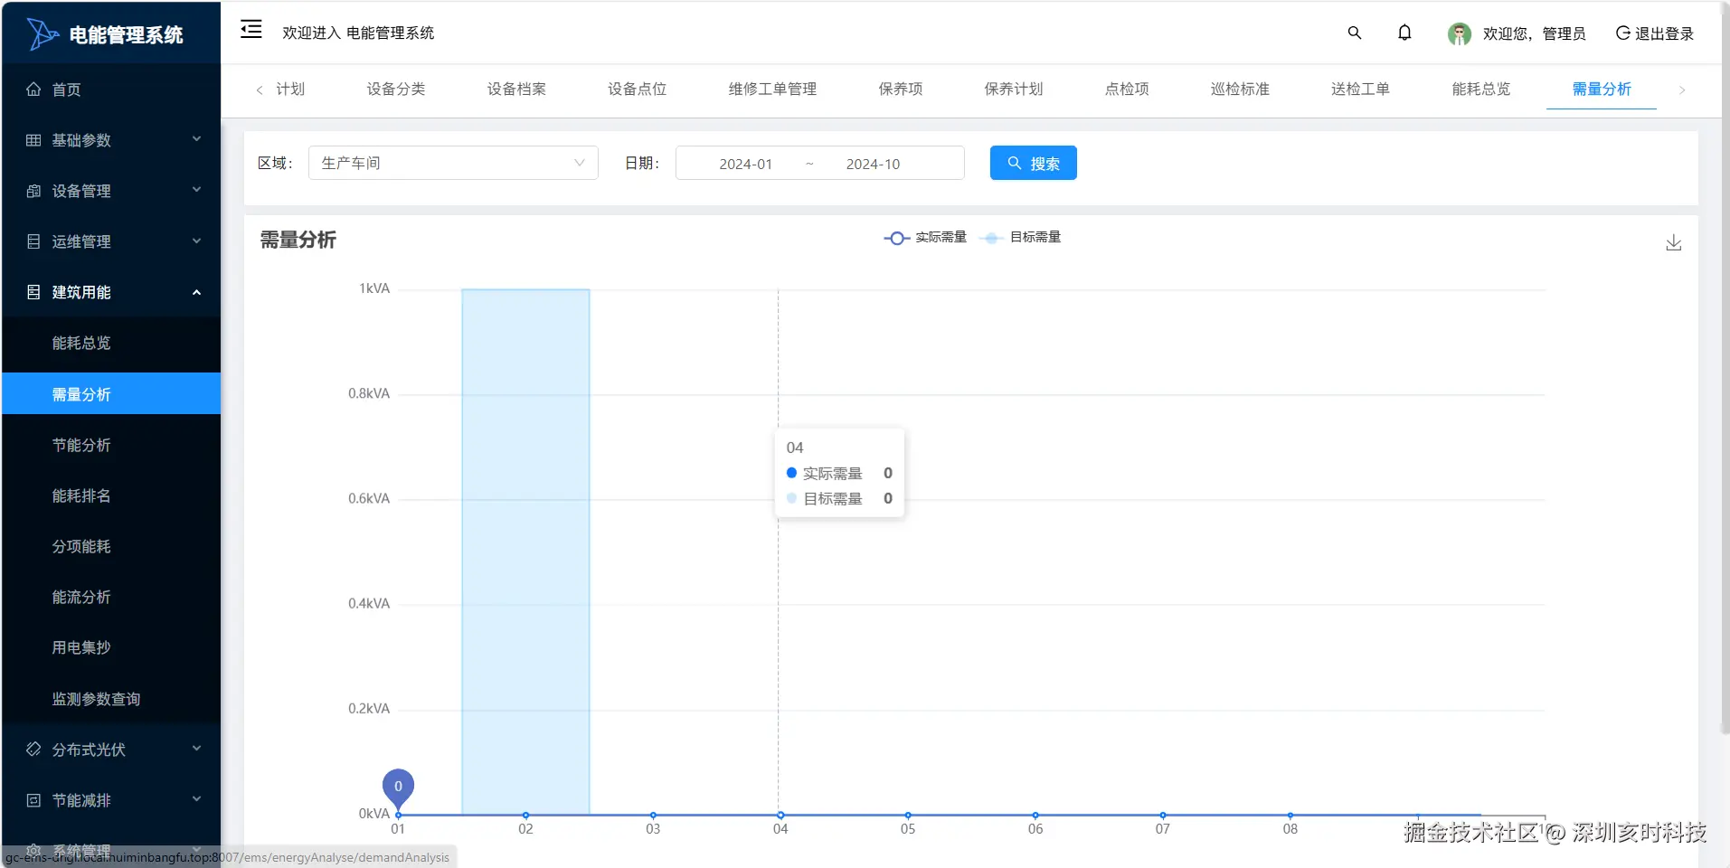Screen dimensions: 1730x868
Task: Select 需量分析 in the sidebar
Action: point(111,394)
